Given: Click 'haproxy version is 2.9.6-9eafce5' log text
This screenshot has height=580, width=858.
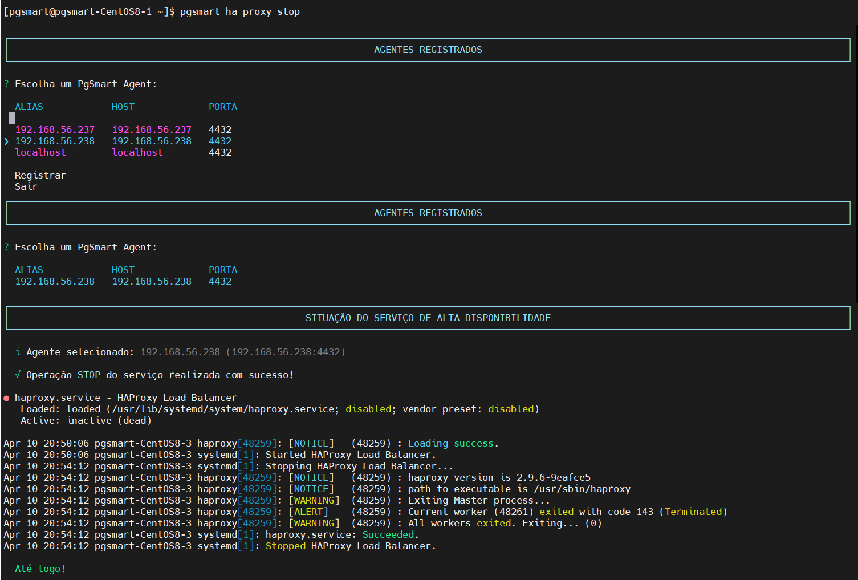Looking at the screenshot, I should point(499,477).
